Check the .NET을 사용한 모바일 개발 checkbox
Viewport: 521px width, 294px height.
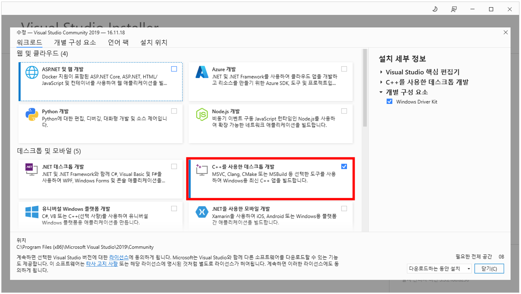click(x=344, y=208)
